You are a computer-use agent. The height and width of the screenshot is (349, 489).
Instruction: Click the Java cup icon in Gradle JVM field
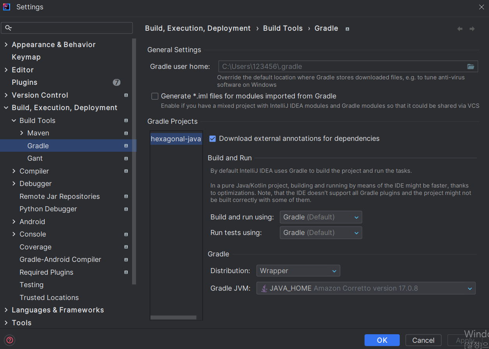(x=264, y=288)
